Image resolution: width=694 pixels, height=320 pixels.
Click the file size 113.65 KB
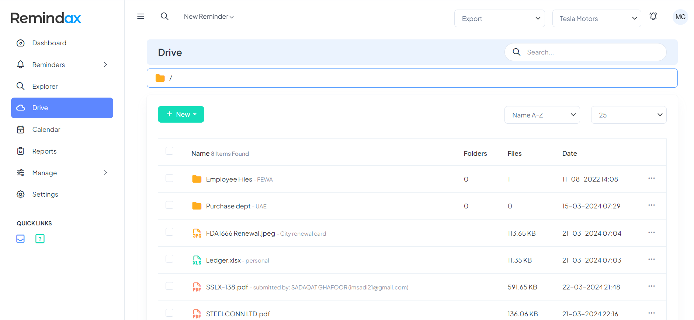point(521,233)
